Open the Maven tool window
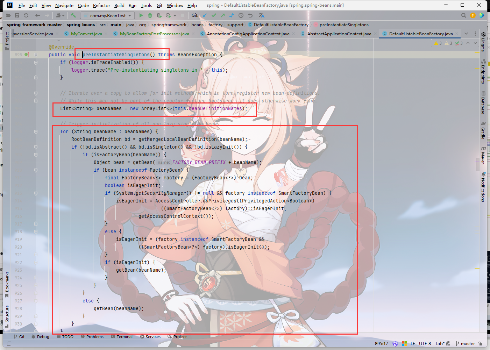The image size is (490, 350). 483,155
